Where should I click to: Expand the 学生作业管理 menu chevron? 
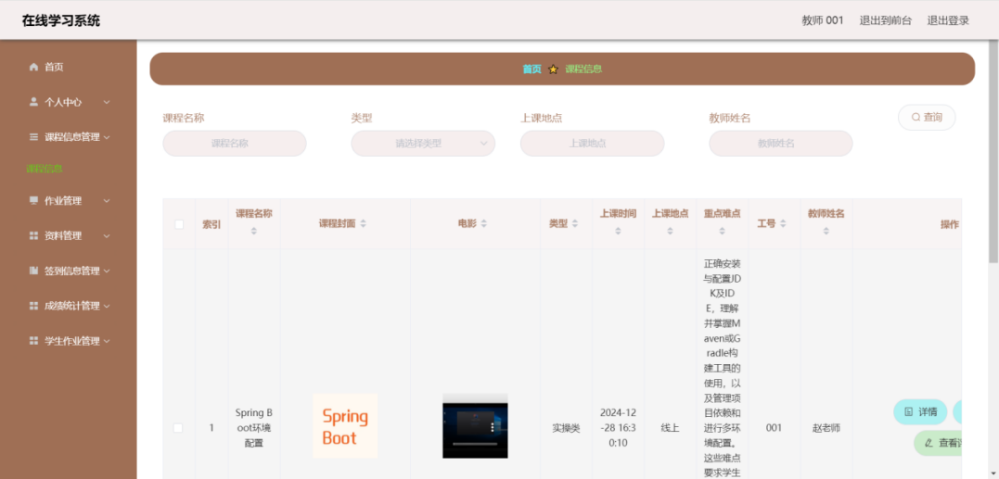click(107, 340)
